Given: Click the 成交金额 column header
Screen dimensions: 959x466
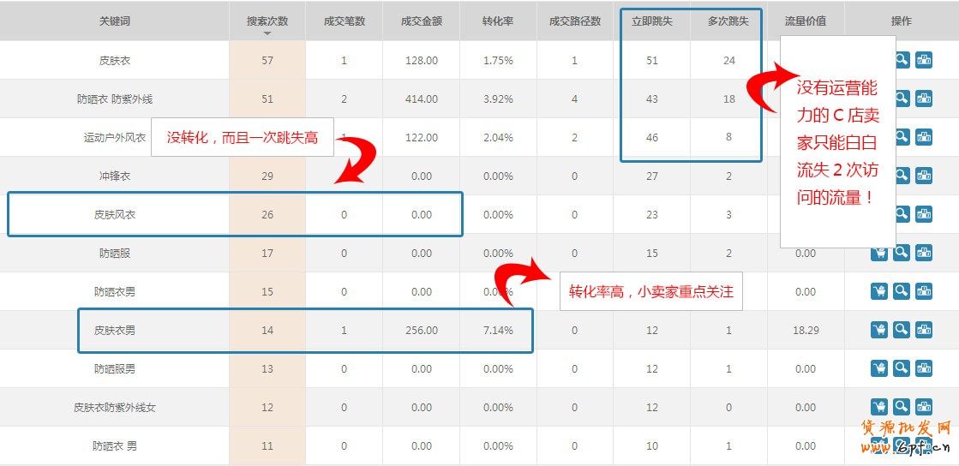Looking at the screenshot, I should (421, 21).
